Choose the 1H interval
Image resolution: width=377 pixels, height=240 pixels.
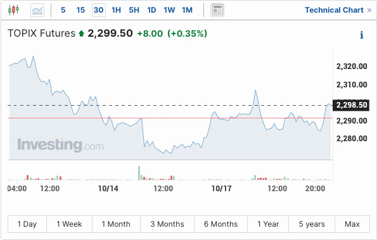coord(116,10)
